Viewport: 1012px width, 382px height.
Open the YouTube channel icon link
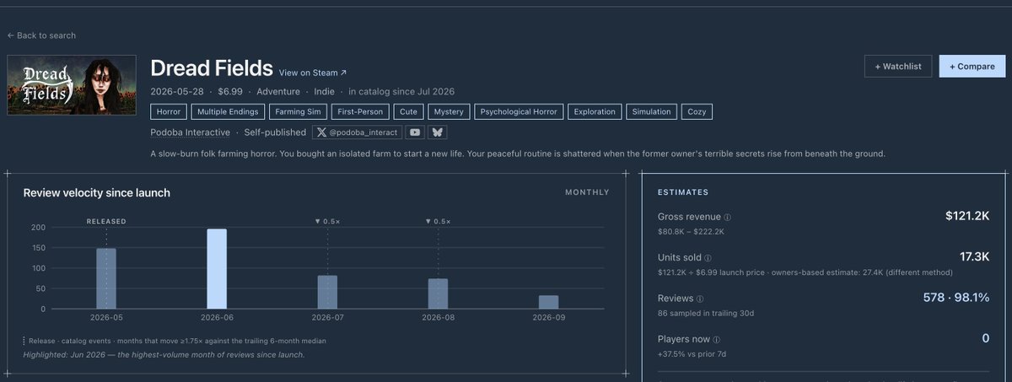coord(414,132)
